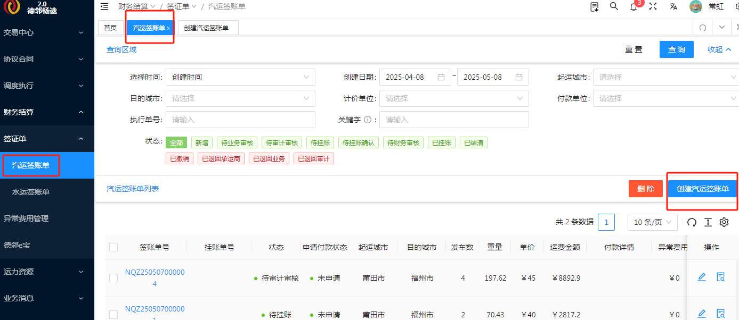The width and height of the screenshot is (739, 320).
Task: Go to page 1 in pagination
Action: [x=606, y=222]
